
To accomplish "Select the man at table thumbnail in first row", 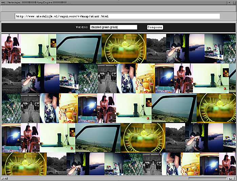I will pos(214,48).
